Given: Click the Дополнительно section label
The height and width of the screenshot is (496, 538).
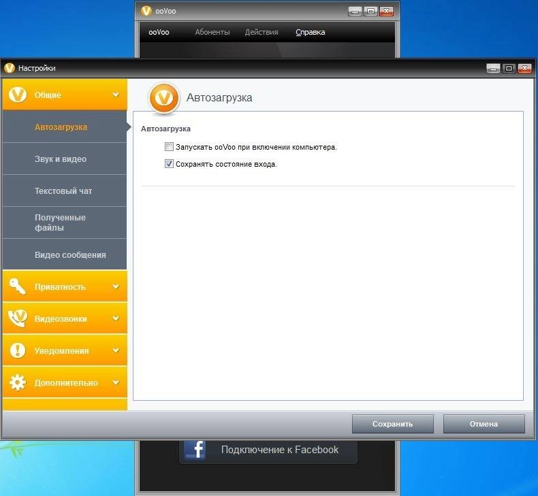Looking at the screenshot, I should [66, 382].
